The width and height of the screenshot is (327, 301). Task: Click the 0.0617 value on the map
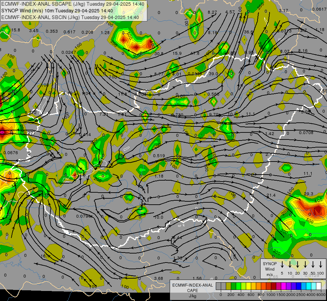pyautogui.click(x=320, y=9)
